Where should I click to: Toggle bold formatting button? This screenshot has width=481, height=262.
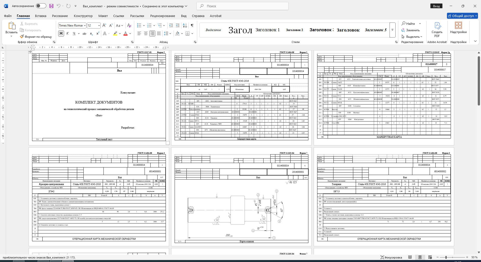pos(61,33)
